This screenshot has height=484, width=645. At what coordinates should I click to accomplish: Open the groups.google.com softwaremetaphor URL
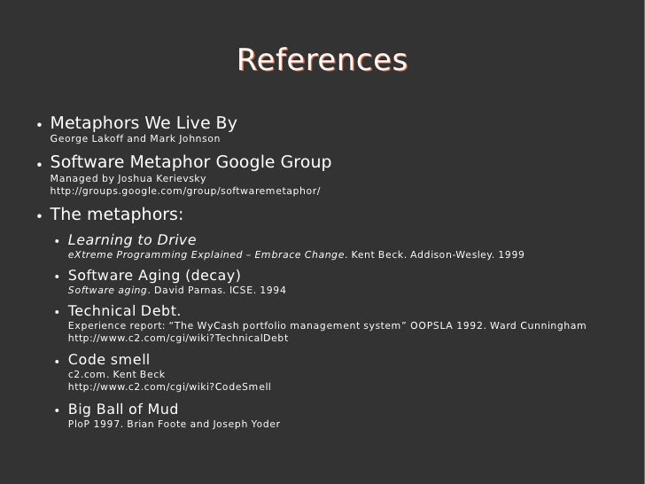tap(185, 191)
